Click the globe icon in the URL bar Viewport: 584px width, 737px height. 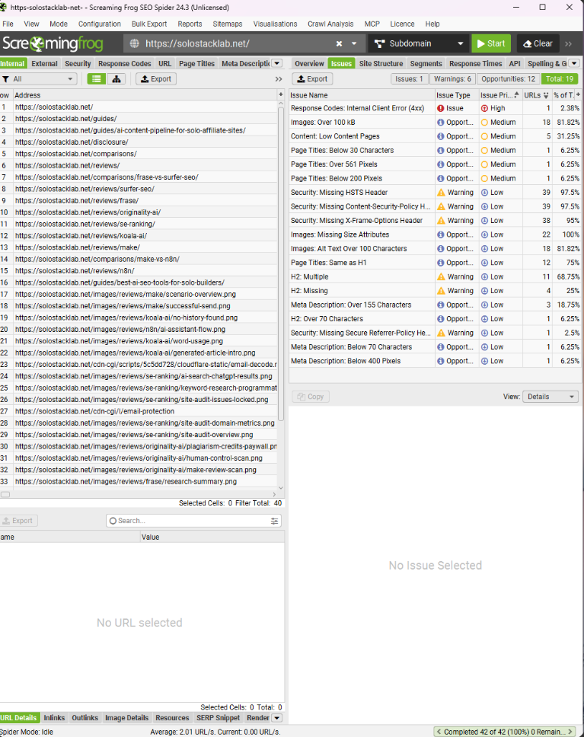[x=135, y=43]
